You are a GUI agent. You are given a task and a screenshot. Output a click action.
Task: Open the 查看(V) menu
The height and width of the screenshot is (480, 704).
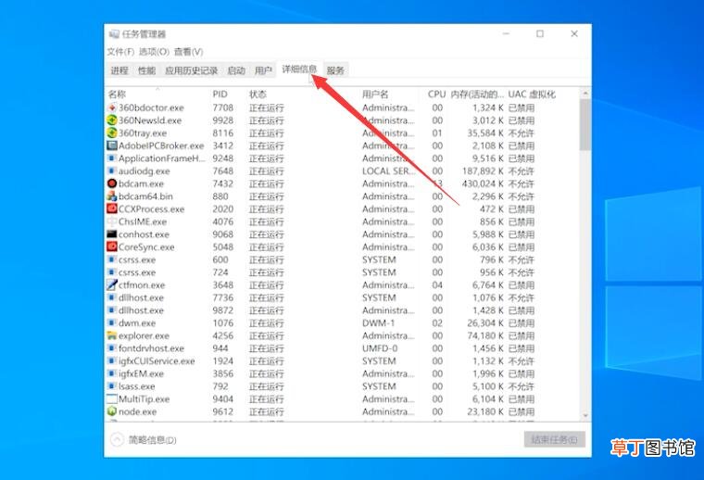(x=189, y=52)
